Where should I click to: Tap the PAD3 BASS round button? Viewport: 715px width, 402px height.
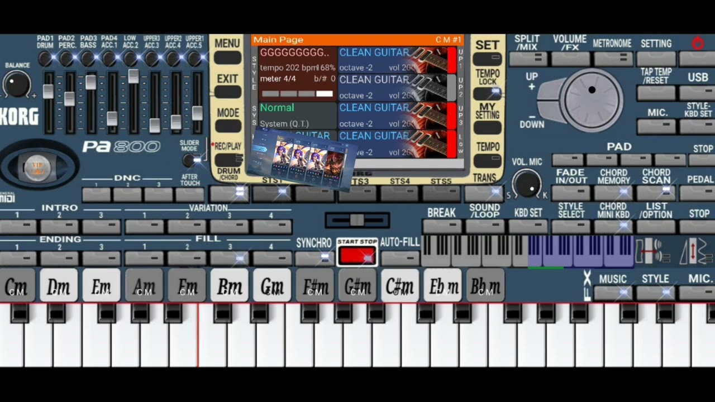(88, 58)
